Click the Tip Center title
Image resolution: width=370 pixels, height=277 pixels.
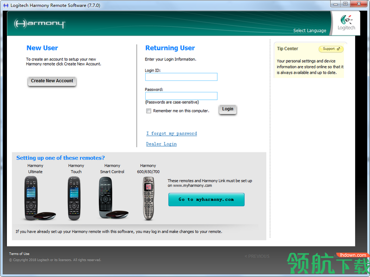pos(287,48)
